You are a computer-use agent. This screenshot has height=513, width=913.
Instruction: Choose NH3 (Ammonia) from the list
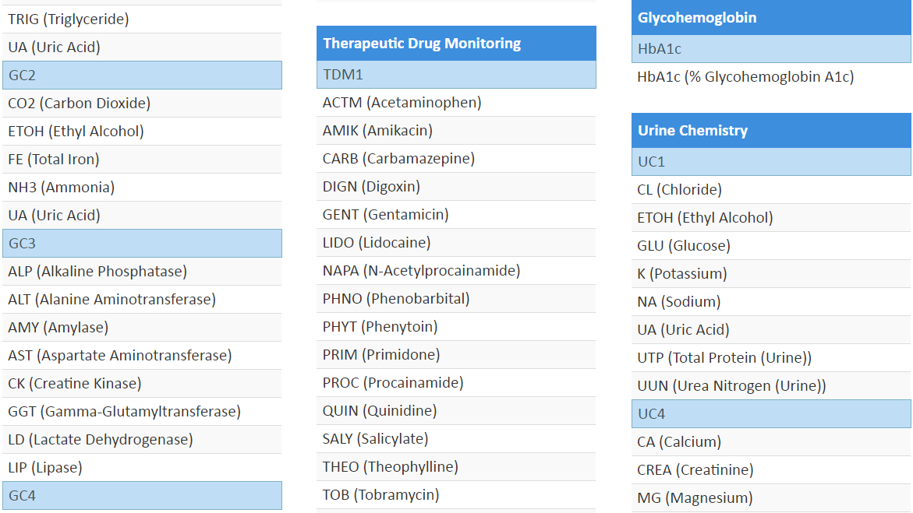coord(61,188)
